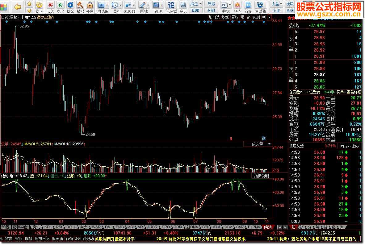
Task: Toggle 复权 price adjustment on chart
Action: (x=235, y=18)
